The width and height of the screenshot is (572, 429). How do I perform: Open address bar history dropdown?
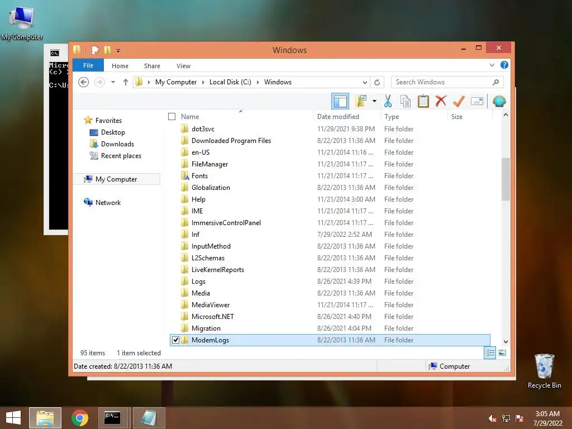(364, 83)
